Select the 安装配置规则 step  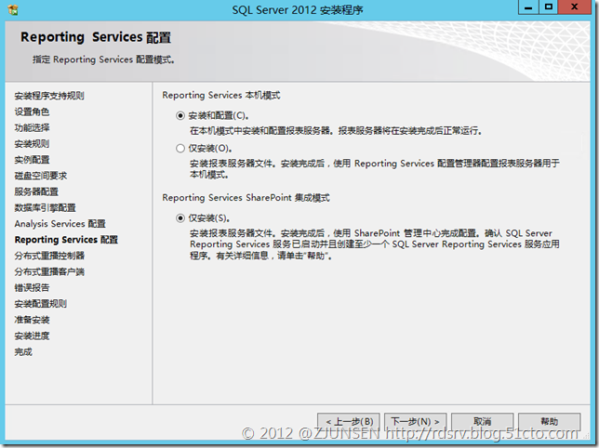click(x=41, y=304)
